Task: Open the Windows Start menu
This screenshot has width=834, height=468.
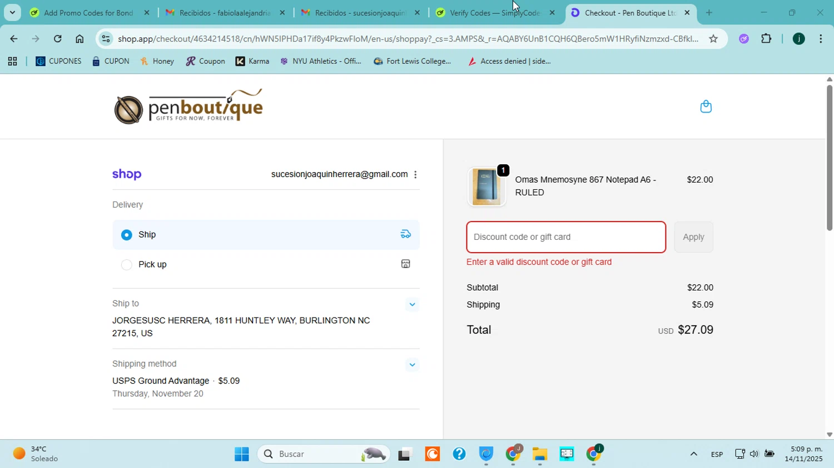Action: coord(241,454)
